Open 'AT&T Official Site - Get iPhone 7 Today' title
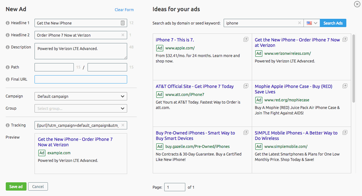Screen dimensions: 362x196 tap(195, 86)
